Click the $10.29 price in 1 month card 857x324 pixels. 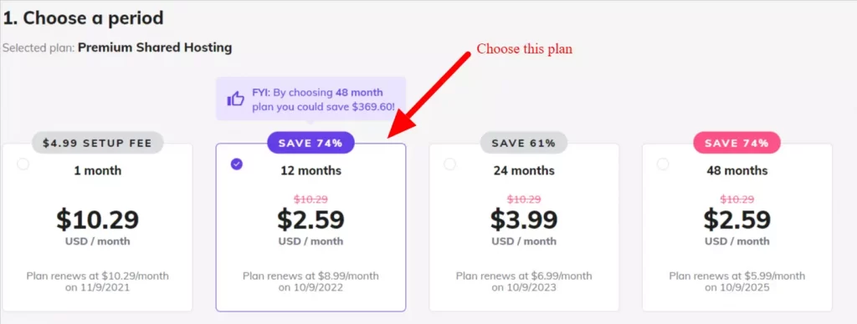click(x=97, y=220)
